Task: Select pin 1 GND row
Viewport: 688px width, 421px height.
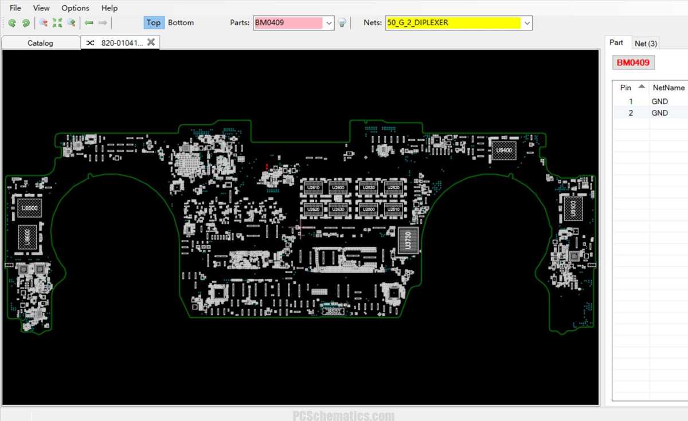Action: point(650,101)
